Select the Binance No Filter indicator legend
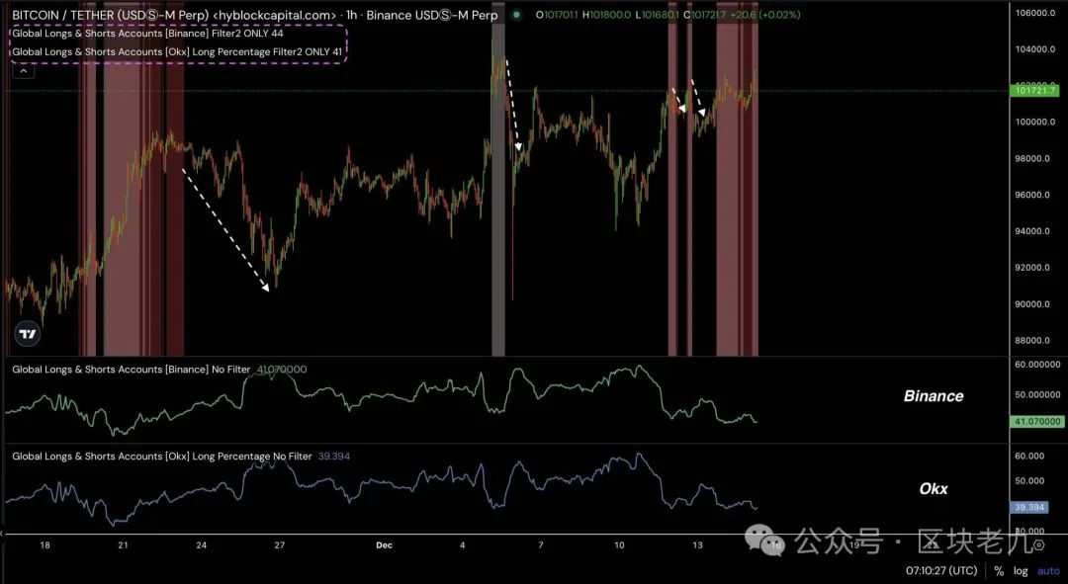 132,369
